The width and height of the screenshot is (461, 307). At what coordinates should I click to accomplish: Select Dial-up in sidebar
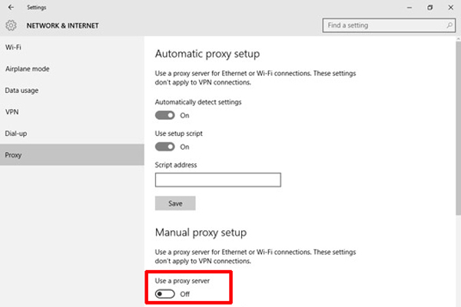click(x=16, y=133)
